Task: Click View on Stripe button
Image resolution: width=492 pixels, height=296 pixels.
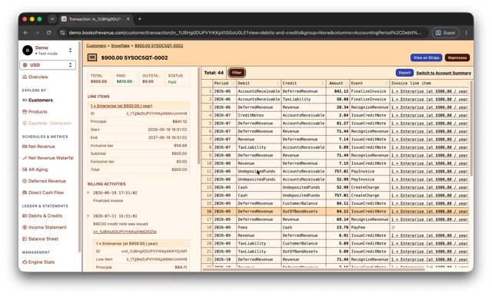Action: coord(426,58)
